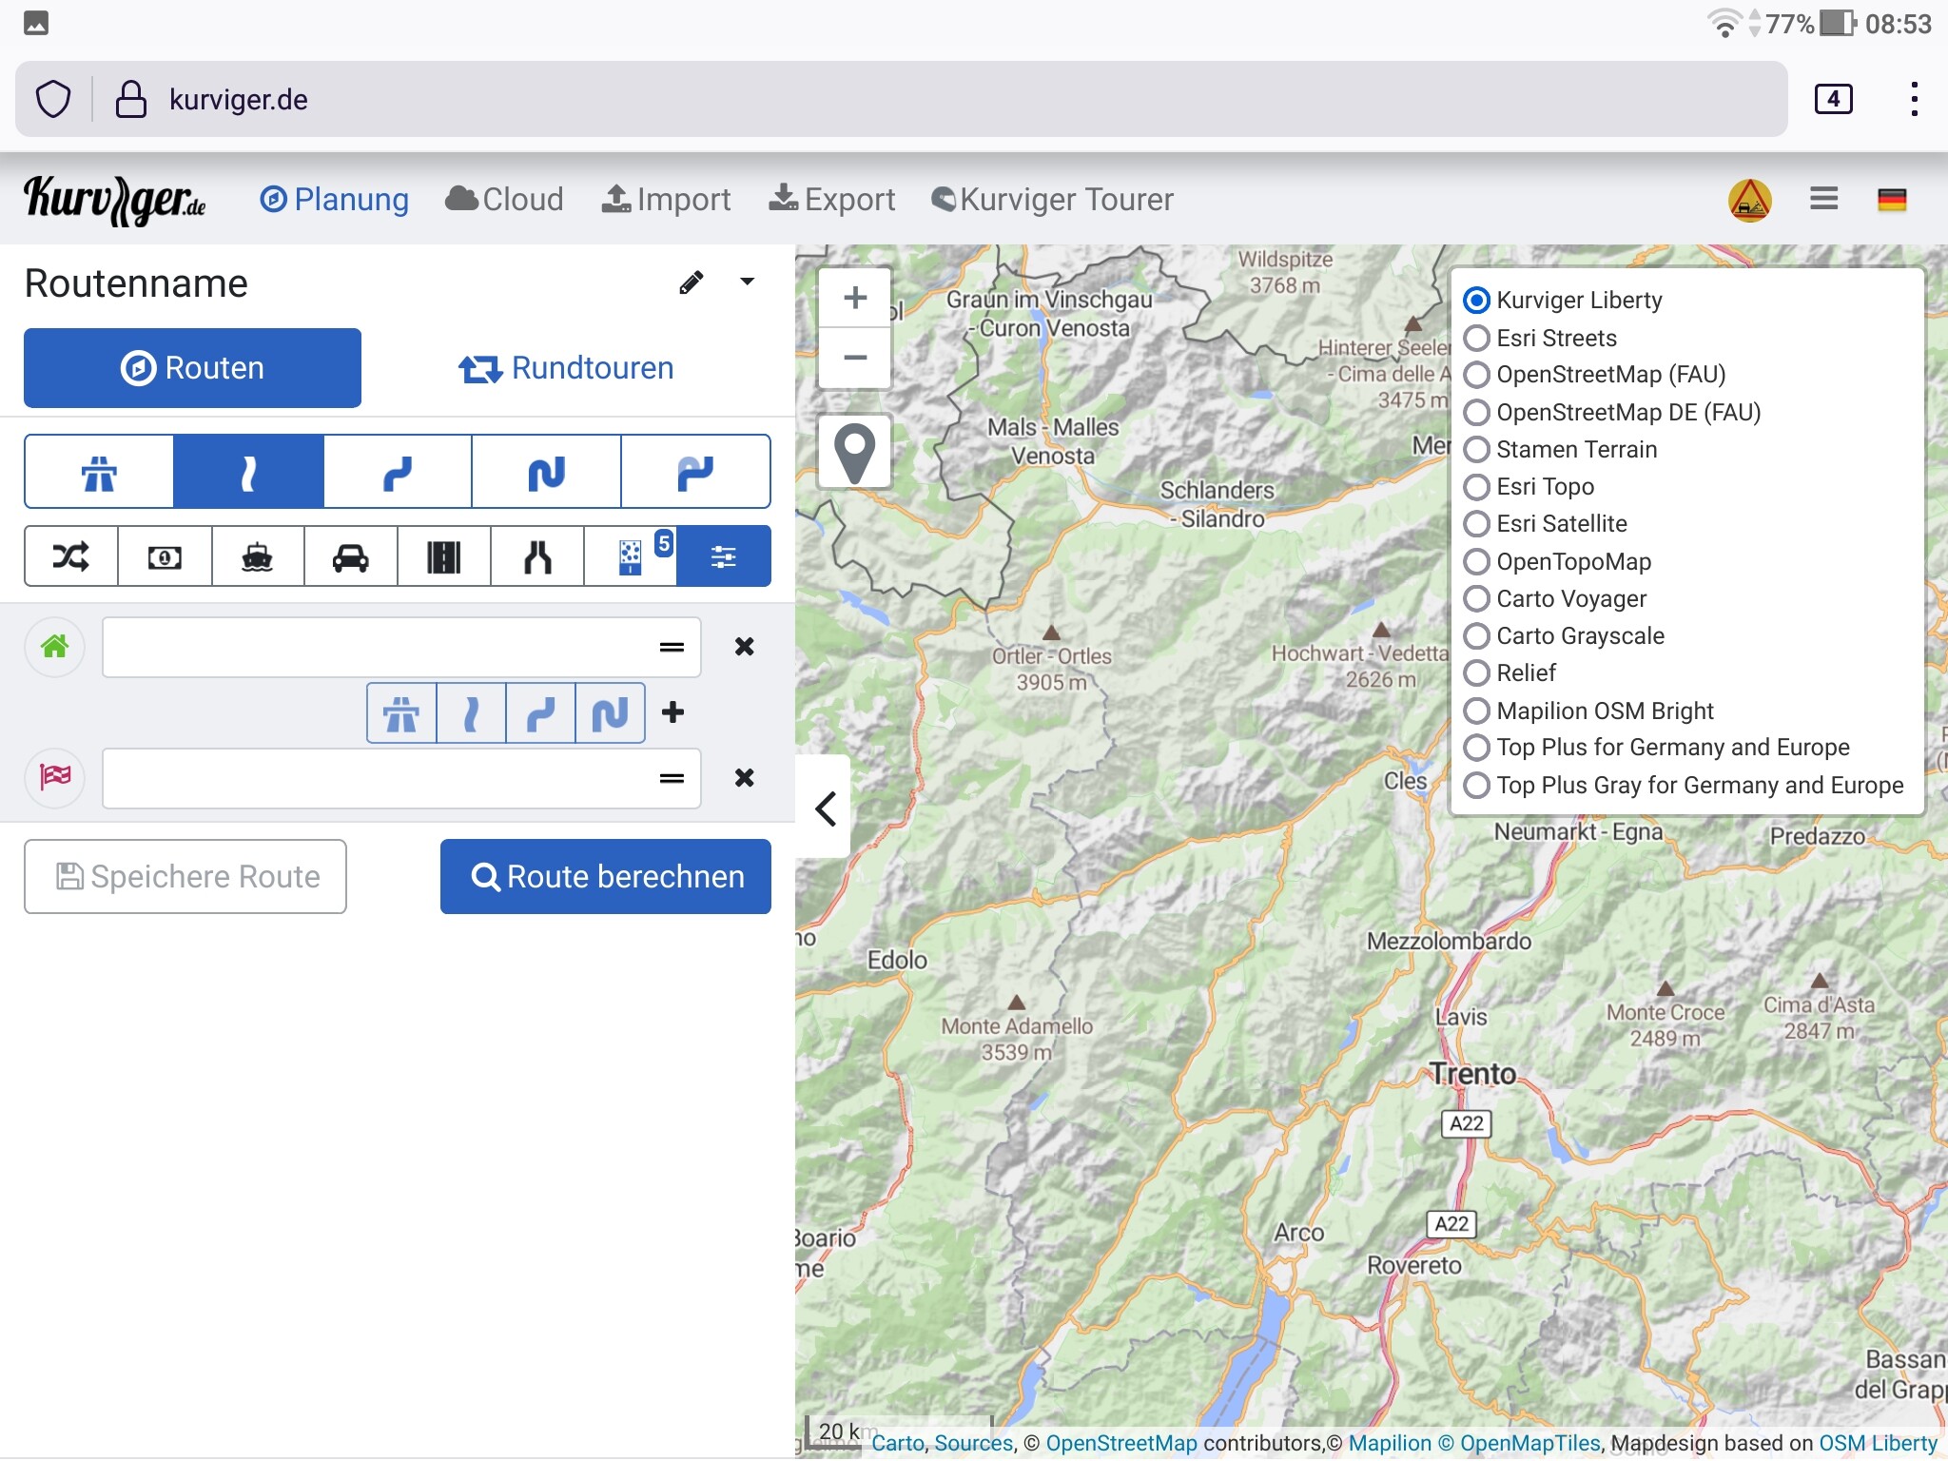Select the highway fastest route icon
Viewport: 1948px width, 1461px height.
pos(99,472)
